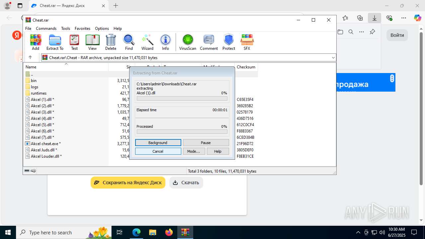Viewport: 425px width, 239px height.
Task: Select Akcel (4).dll file
Action: 42,119
